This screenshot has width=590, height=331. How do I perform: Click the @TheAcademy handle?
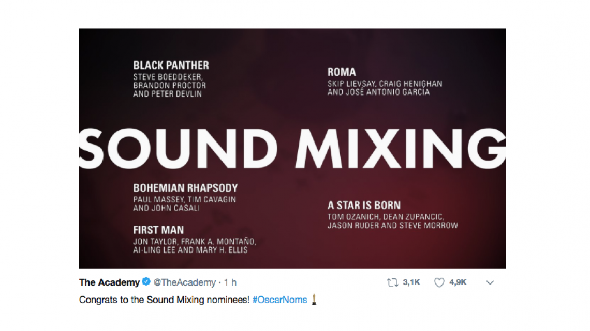coord(185,282)
